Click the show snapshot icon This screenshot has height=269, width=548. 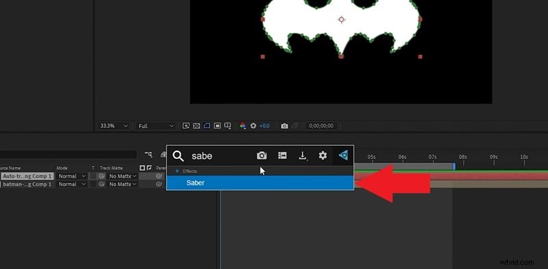pyautogui.click(x=295, y=126)
